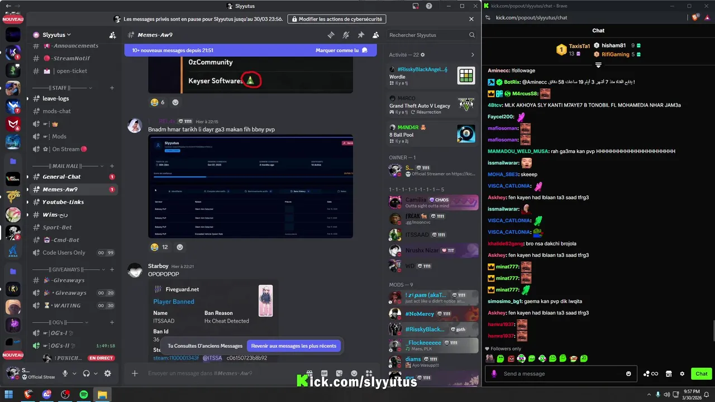
Task: Open the emoji picker in Discord message bar
Action: [354, 373]
